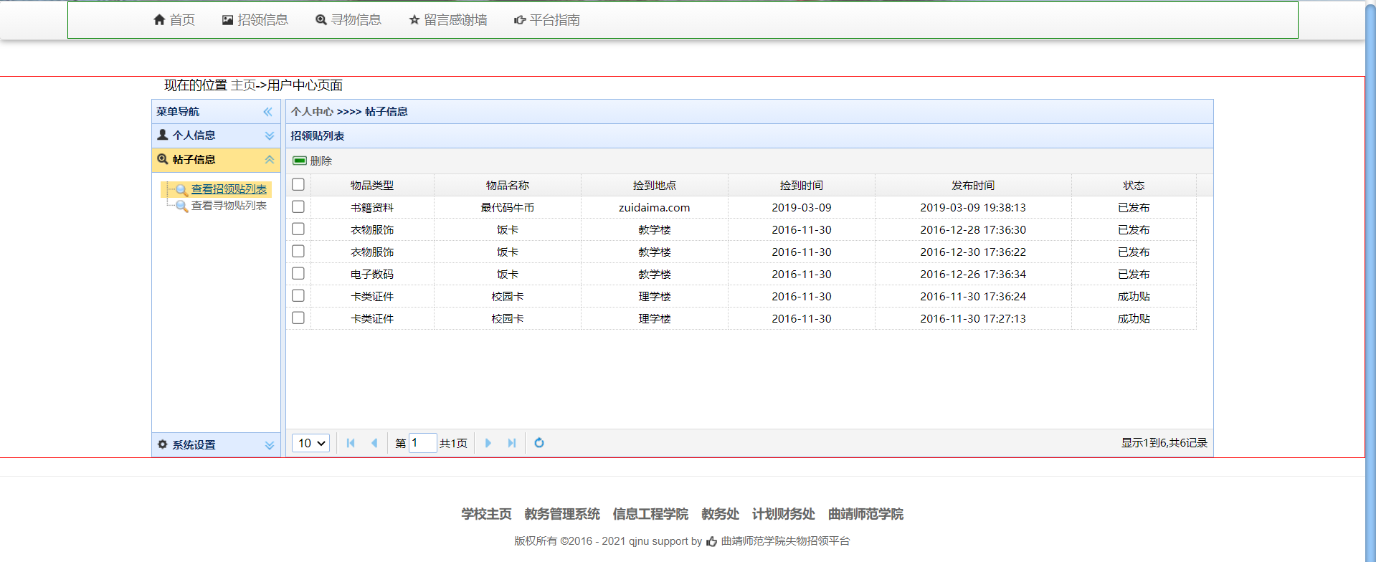Open the 学校主页 footer link
Image resolution: width=1376 pixels, height=562 pixels.
point(487,514)
